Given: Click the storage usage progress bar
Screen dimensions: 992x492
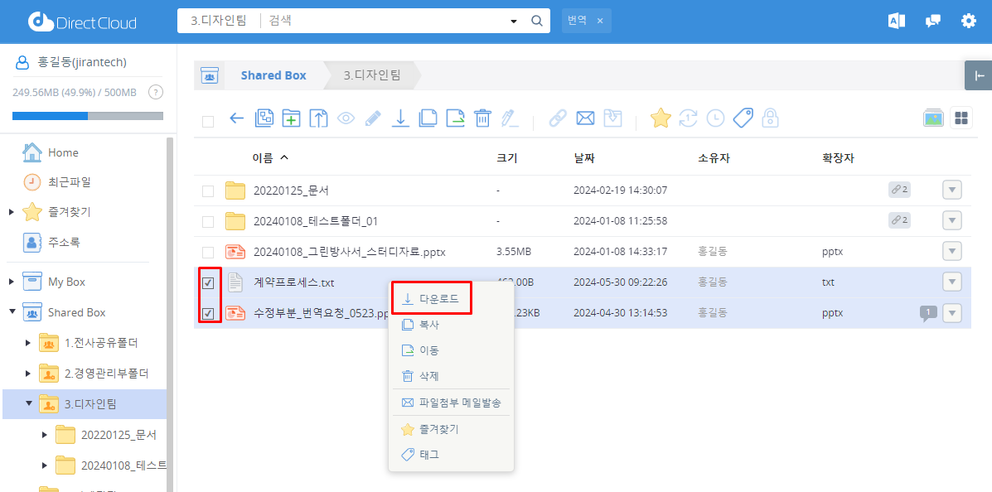Looking at the screenshot, I should click(x=88, y=116).
